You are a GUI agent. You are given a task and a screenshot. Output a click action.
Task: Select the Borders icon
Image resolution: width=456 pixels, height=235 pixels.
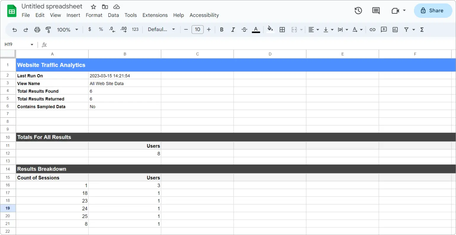click(x=282, y=29)
